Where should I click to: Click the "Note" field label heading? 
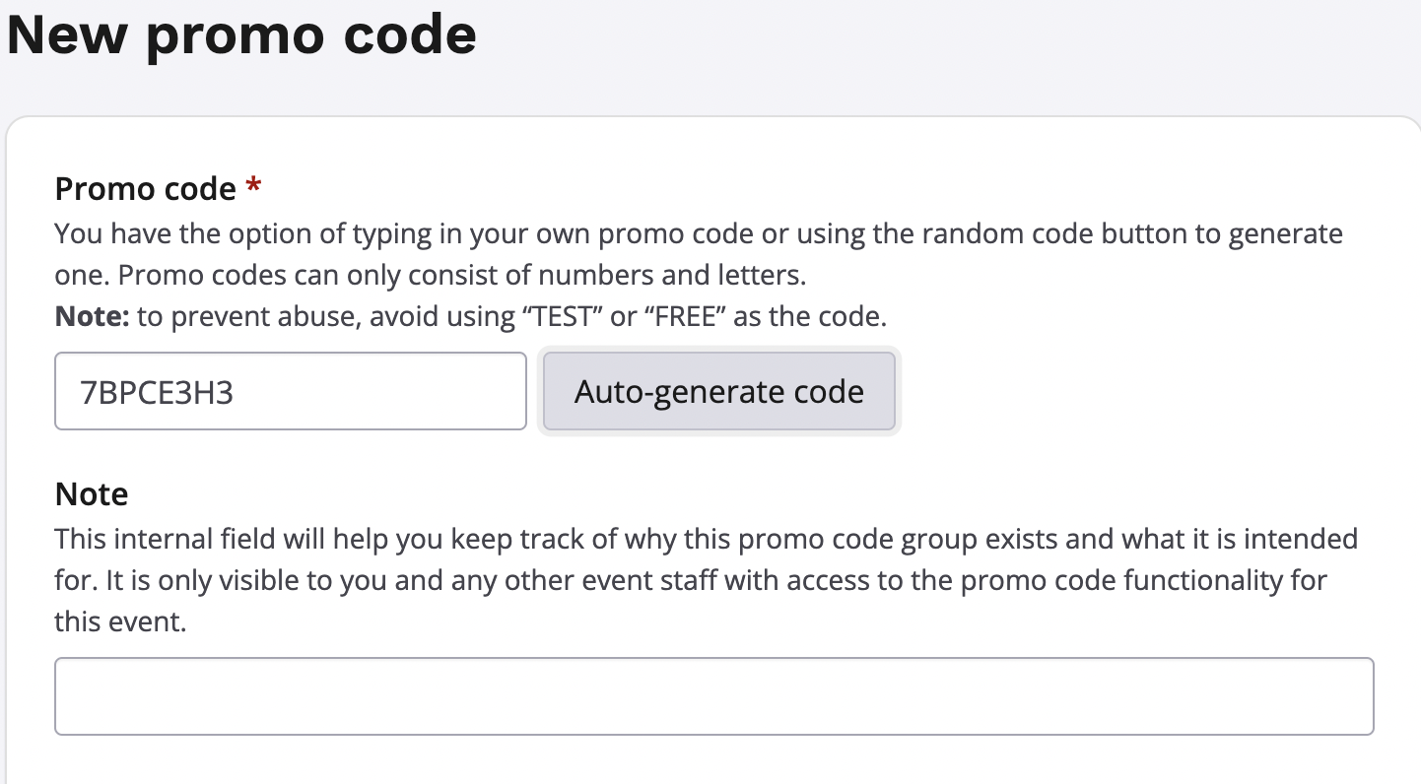pyautogui.click(x=92, y=493)
